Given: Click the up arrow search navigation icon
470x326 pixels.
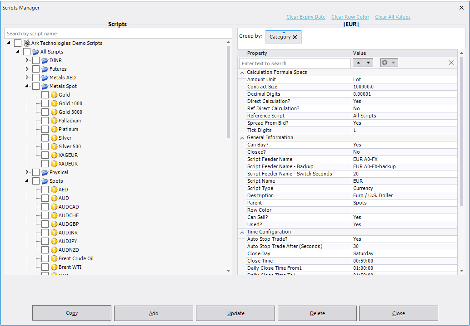Looking at the screenshot, I should pos(359,62).
